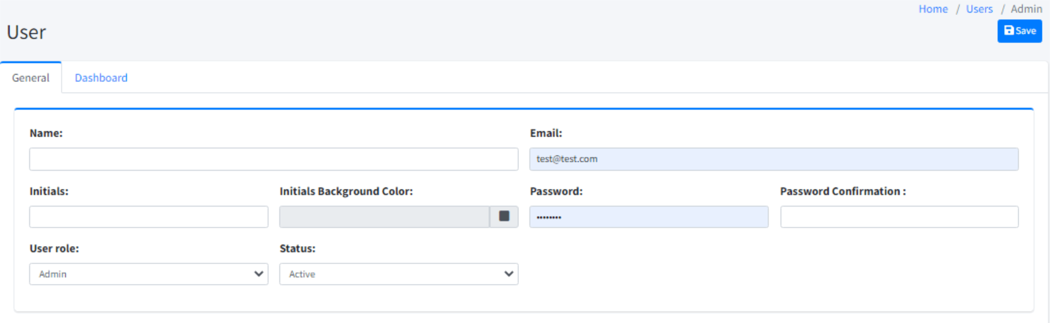Select the Password field with masked dots
The width and height of the screenshot is (1050, 323).
point(648,217)
